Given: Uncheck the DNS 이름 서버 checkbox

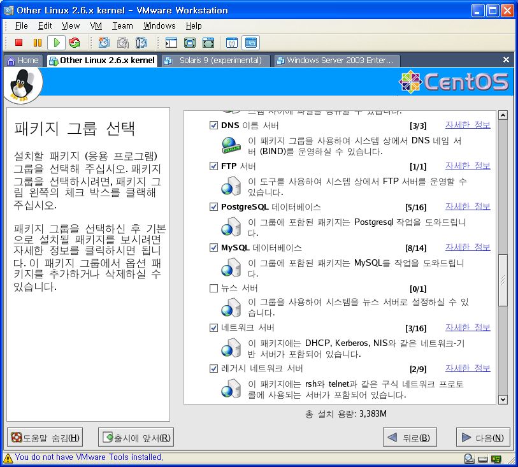Looking at the screenshot, I should (214, 126).
